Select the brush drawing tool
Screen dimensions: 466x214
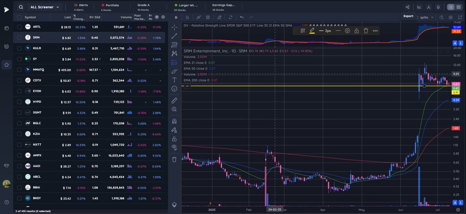click(x=174, y=71)
